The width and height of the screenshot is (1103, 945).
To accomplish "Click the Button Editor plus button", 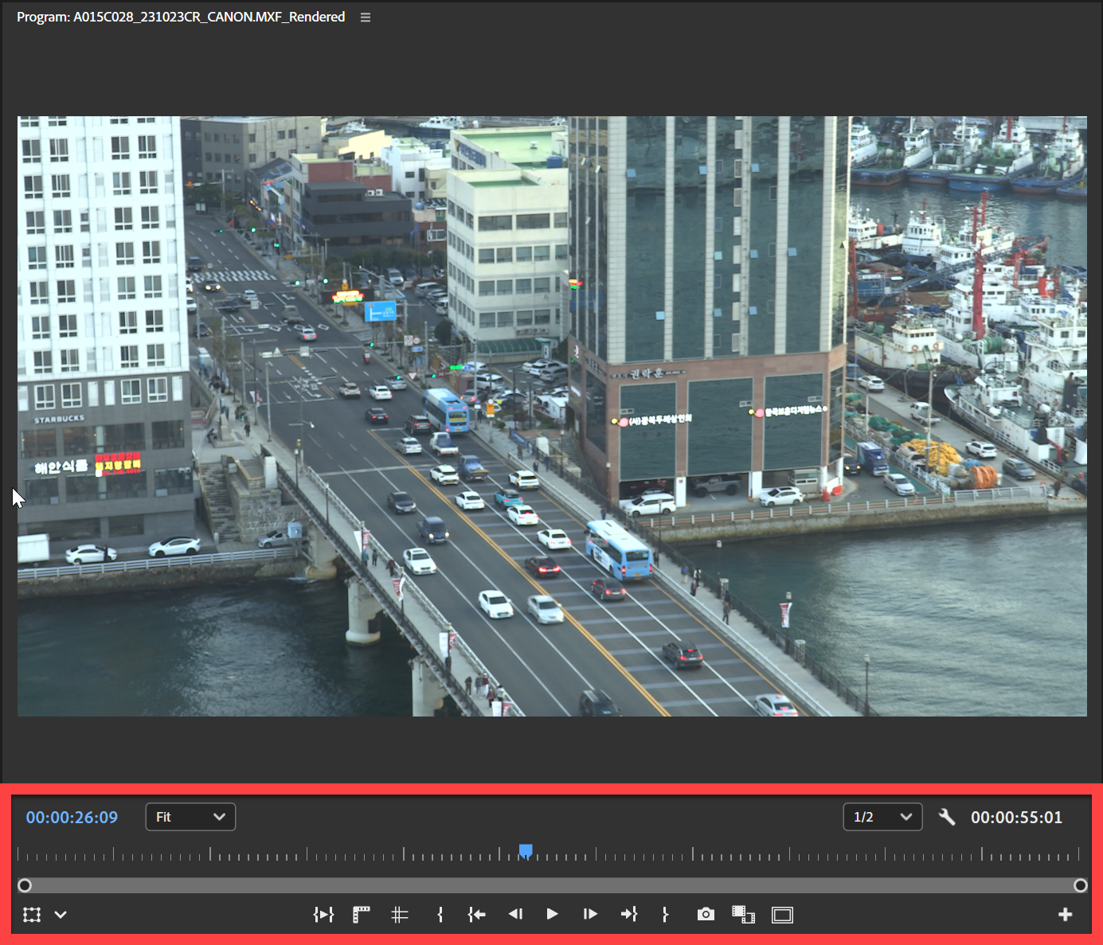I will tap(1067, 914).
